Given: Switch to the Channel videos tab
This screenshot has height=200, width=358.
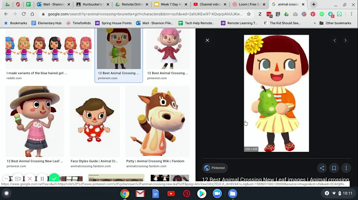Looking at the screenshot, I should pos(210,4).
